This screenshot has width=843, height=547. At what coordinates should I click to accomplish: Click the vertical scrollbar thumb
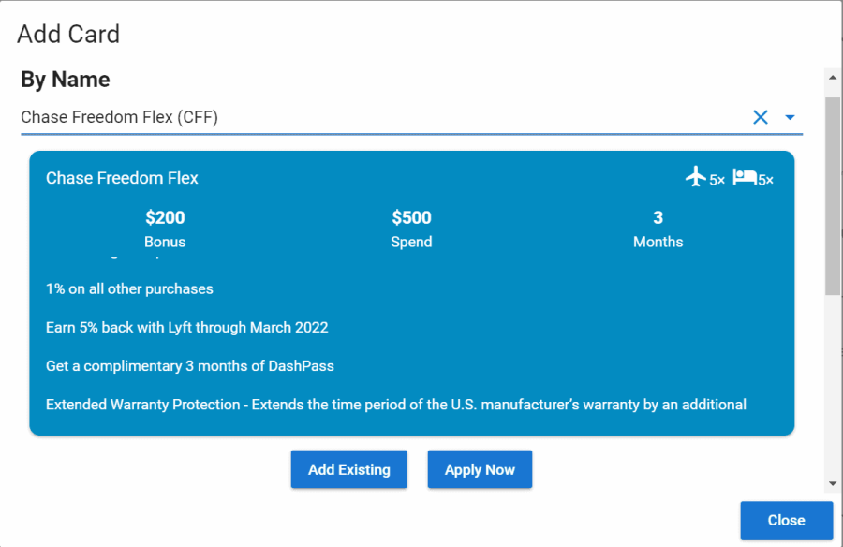(x=833, y=197)
